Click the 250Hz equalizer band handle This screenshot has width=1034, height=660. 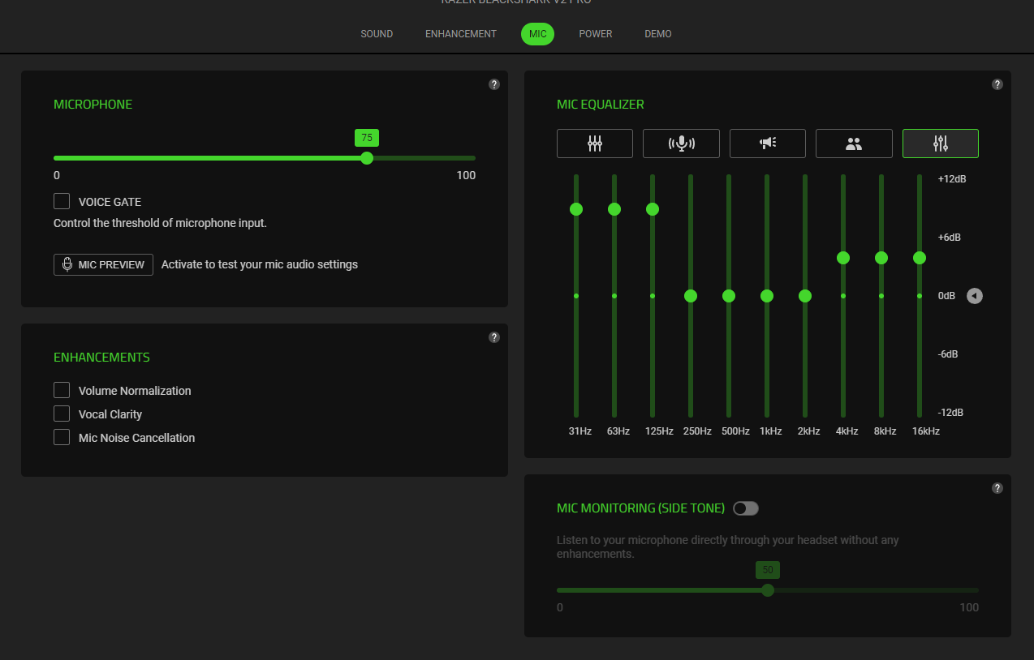(691, 296)
